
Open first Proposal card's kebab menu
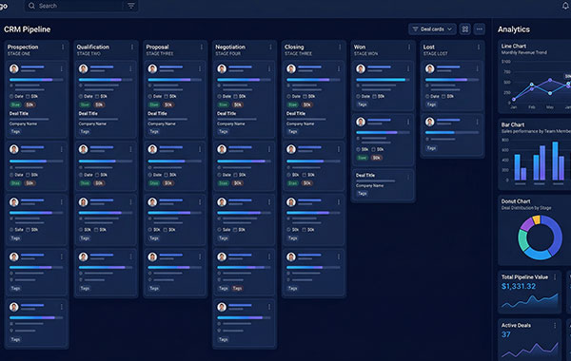click(x=200, y=68)
